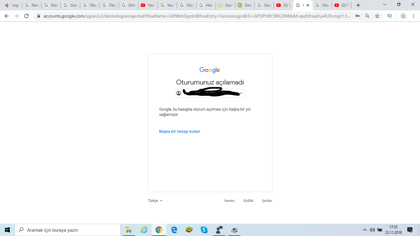Expand the redacted account selector chevron

tap(241, 93)
